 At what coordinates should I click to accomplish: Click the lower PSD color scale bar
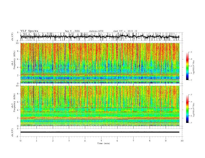(187, 109)
